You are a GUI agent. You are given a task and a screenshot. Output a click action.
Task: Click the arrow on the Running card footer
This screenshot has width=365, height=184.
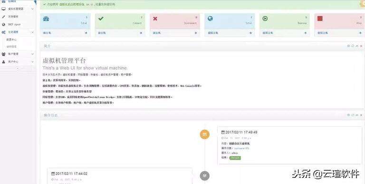click(x=305, y=33)
